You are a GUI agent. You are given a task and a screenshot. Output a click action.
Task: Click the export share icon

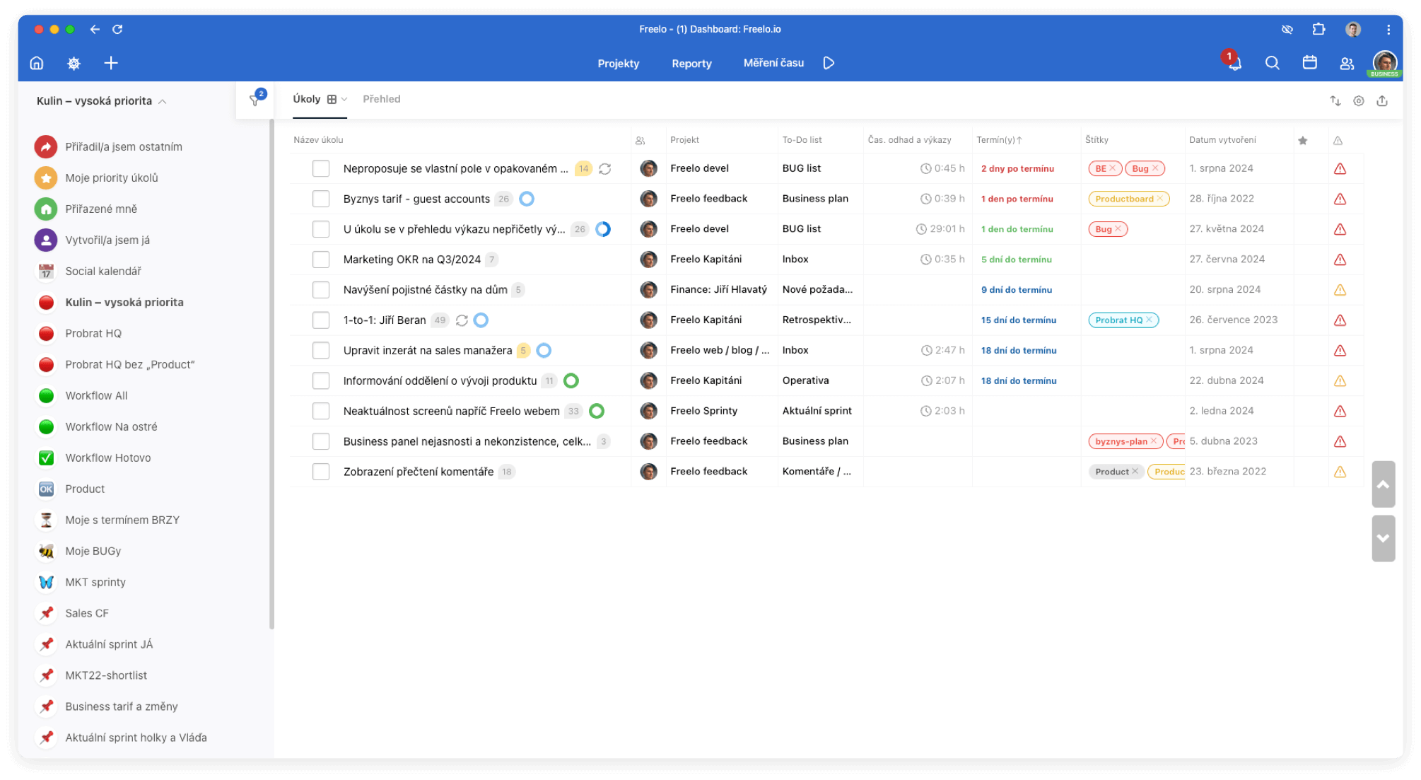(1382, 100)
